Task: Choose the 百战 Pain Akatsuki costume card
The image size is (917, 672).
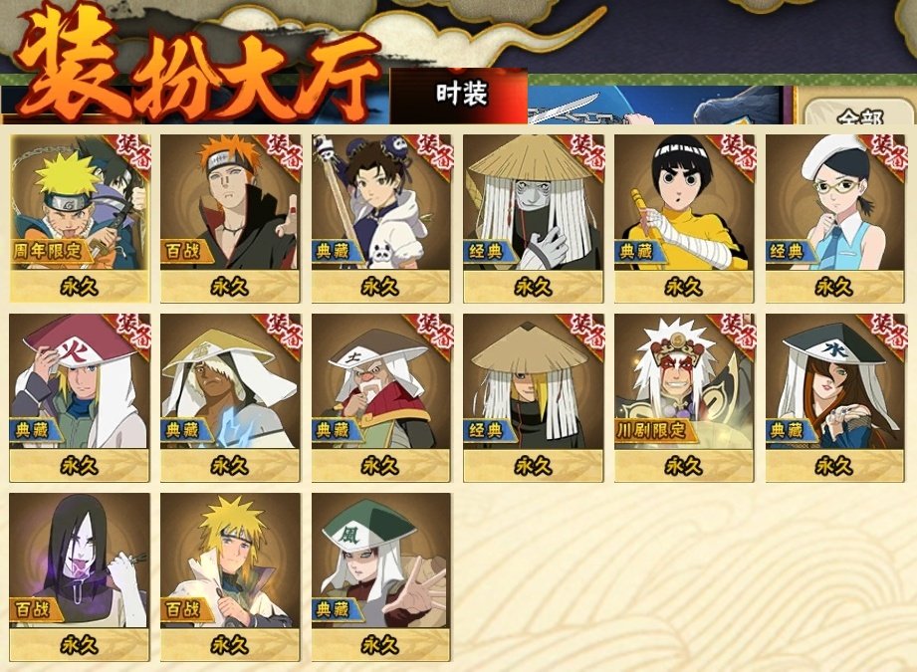Action: (x=230, y=219)
